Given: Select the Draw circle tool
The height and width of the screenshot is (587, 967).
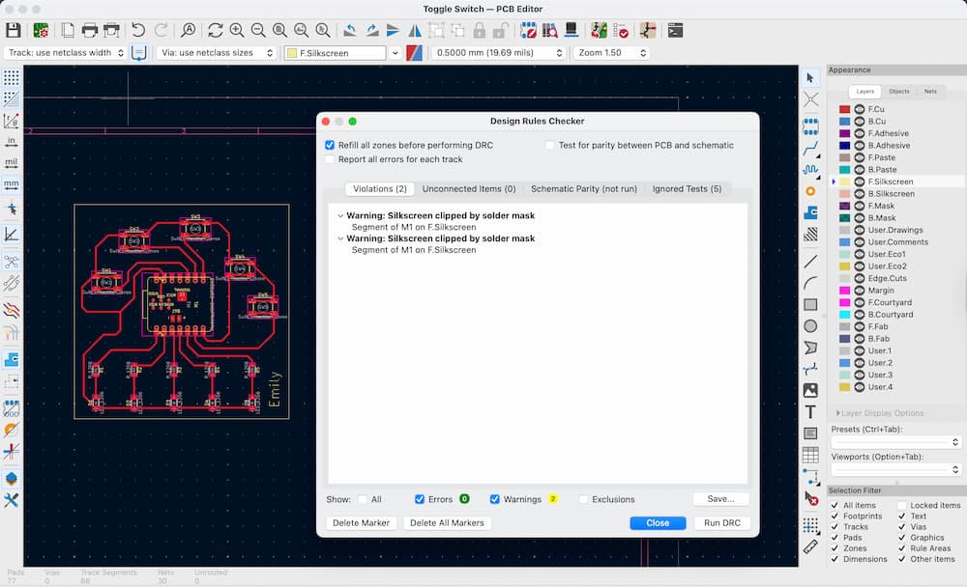Looking at the screenshot, I should coord(810,326).
